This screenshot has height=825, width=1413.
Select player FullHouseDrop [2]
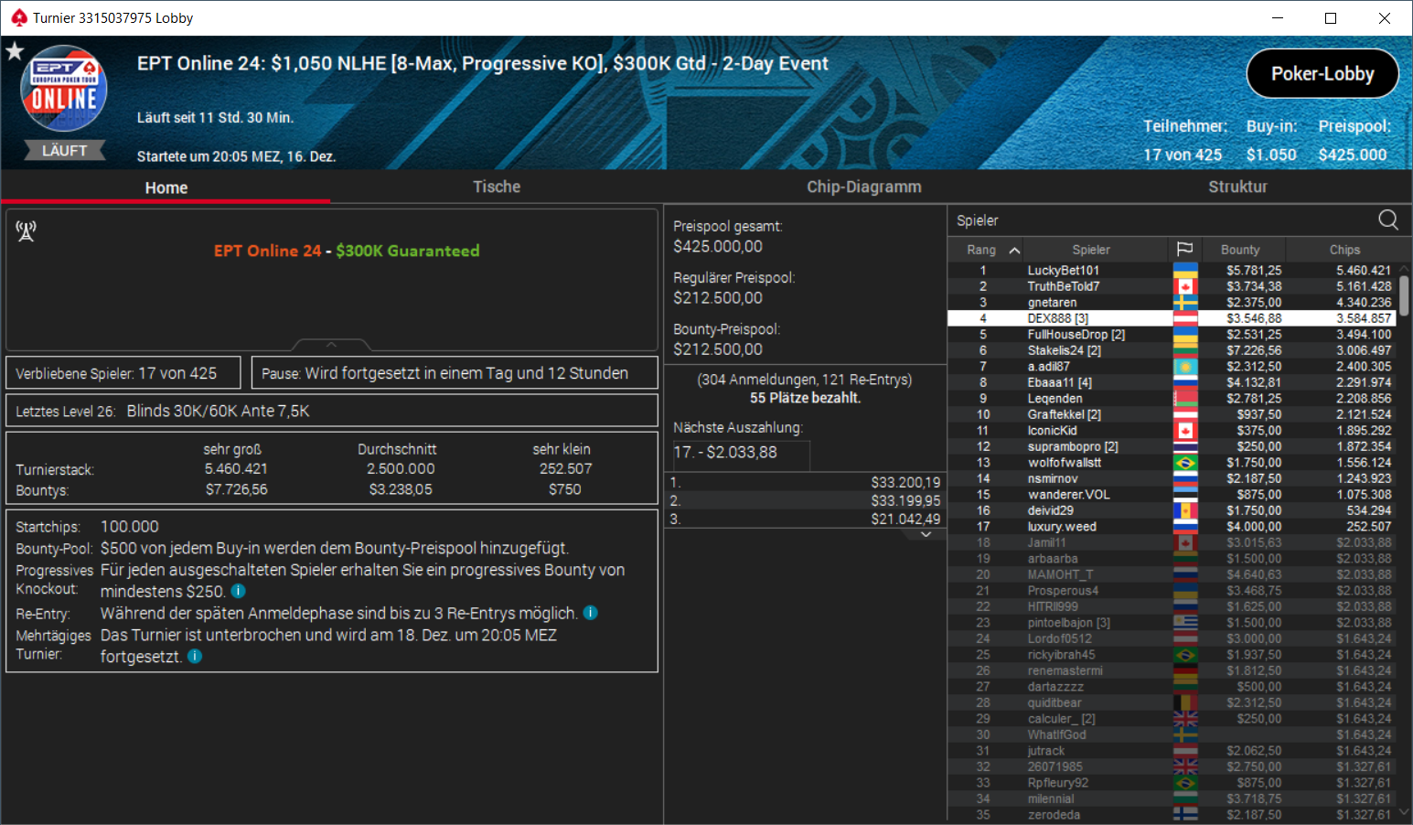1172,335
